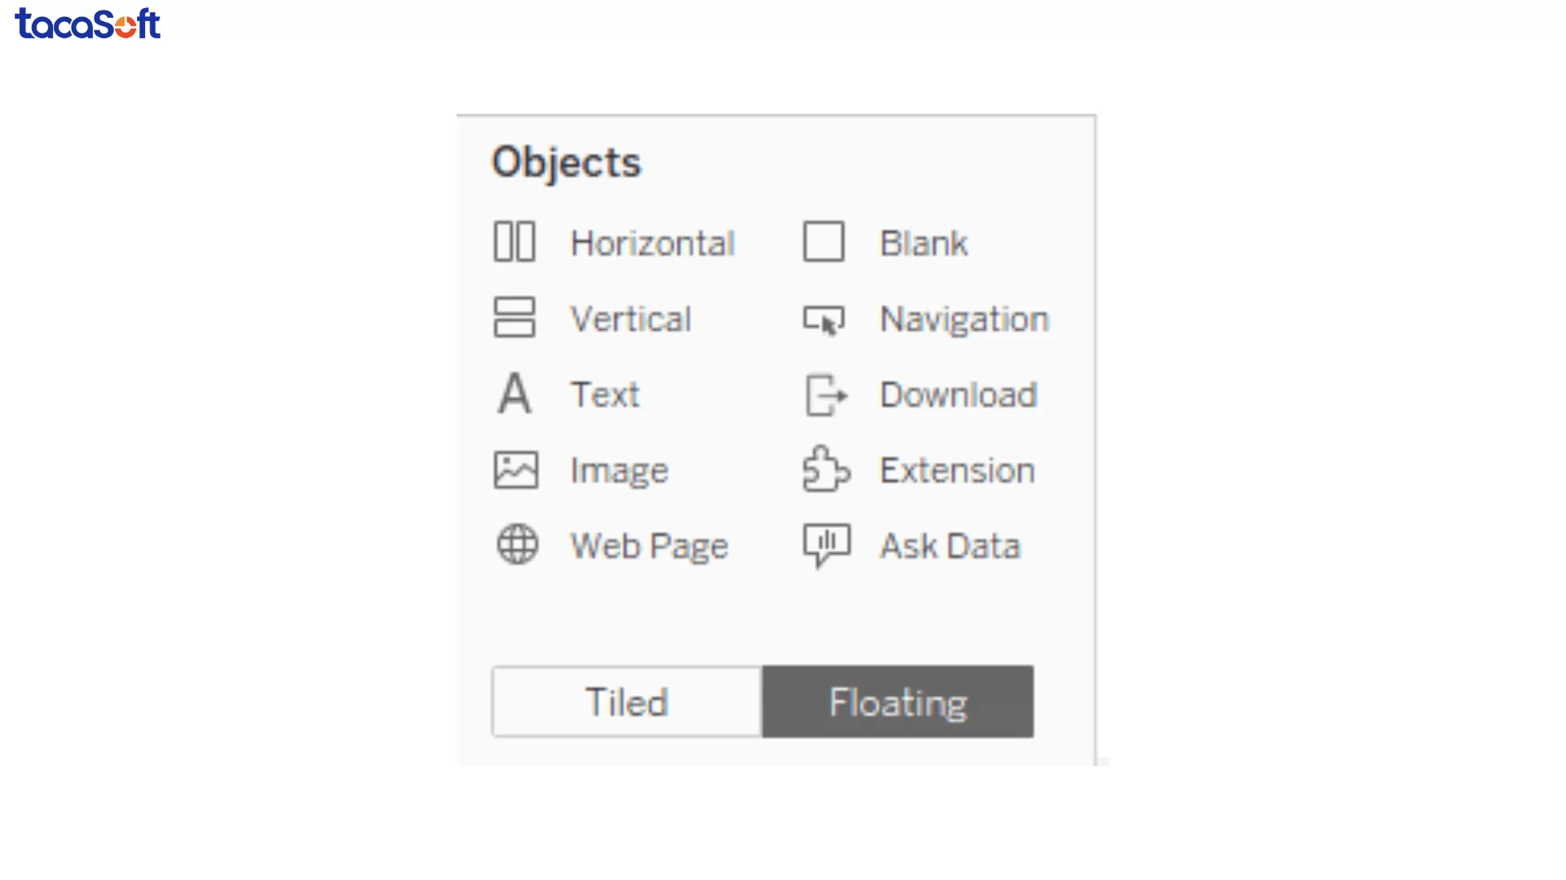
Task: Click the Horizontal object label
Action: [x=652, y=242]
